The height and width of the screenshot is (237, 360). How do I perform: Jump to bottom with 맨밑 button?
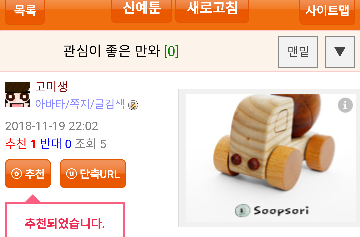pos(298,52)
